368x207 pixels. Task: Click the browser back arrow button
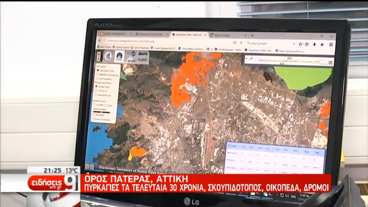point(99,40)
